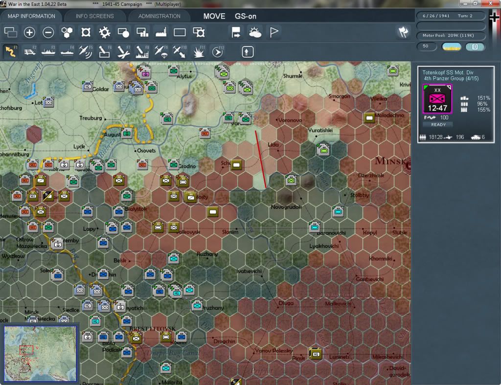This screenshot has width=501, height=385.
Task: Click the rectangle with gear icon
Action: 199,32
